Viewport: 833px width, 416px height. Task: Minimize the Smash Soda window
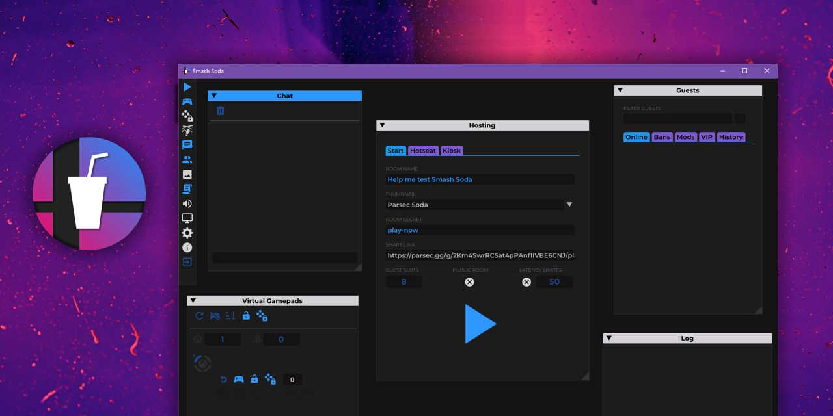723,71
